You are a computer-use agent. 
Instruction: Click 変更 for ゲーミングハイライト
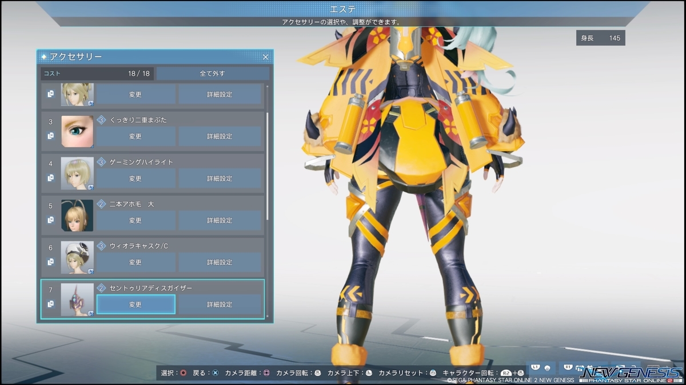[x=135, y=179]
